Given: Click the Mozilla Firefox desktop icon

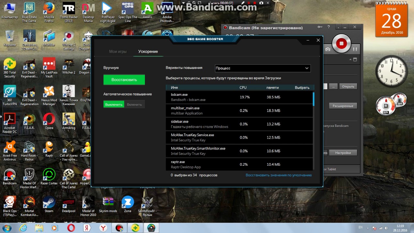Looking at the screenshot, I should [49, 13].
